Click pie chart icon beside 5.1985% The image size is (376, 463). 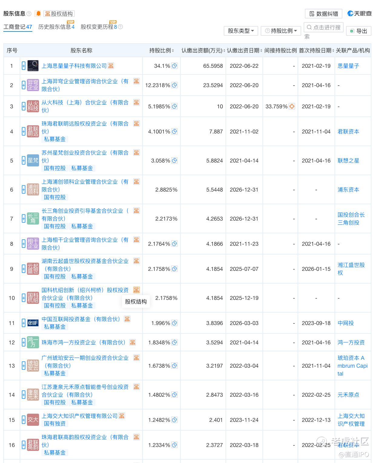(x=174, y=106)
